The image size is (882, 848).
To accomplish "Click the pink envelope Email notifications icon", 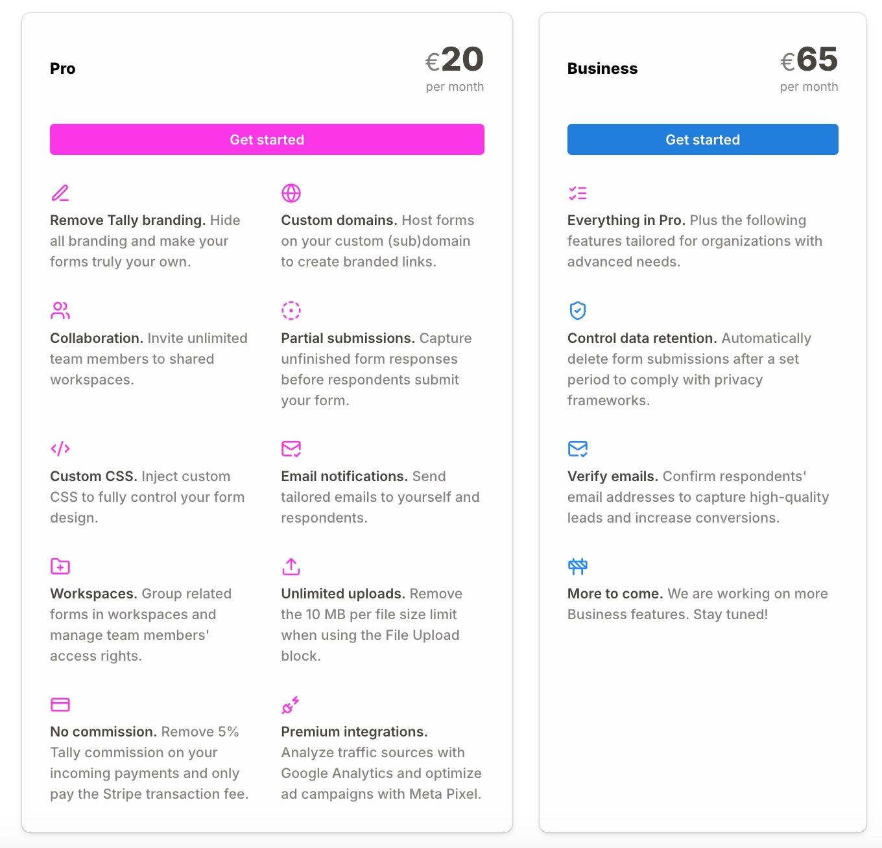I will point(291,449).
